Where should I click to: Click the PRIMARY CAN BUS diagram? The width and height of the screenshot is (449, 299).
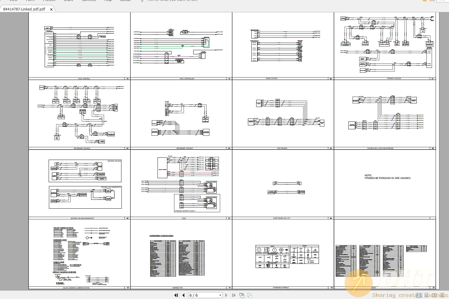click(385, 46)
